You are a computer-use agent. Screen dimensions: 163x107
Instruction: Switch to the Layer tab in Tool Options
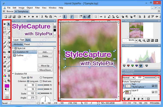pyautogui.click(x=16, y=40)
